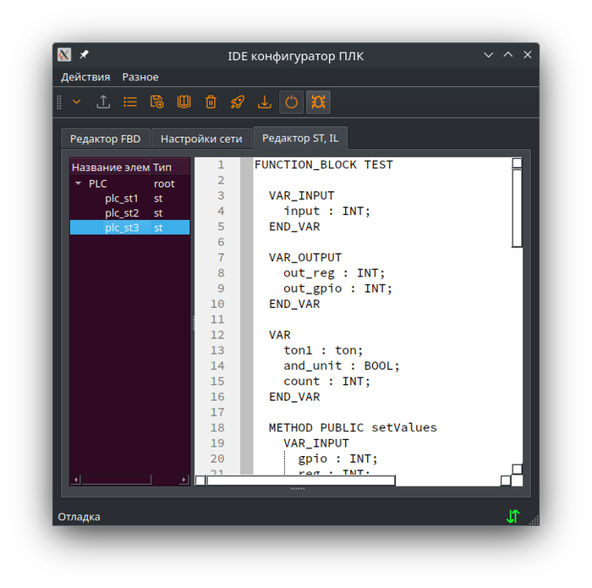The width and height of the screenshot is (592, 588).
Task: Collapse the PLC tree node
Action: (78, 184)
